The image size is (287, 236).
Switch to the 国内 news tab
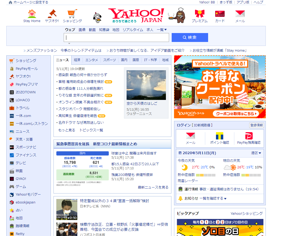124,60
